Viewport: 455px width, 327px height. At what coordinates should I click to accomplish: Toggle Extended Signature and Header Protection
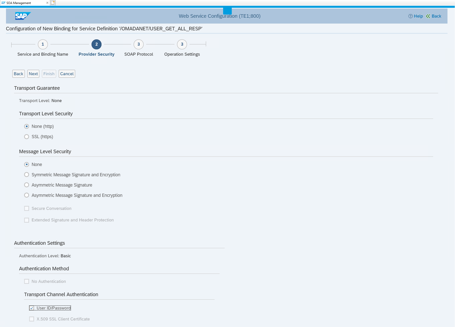[x=27, y=220]
